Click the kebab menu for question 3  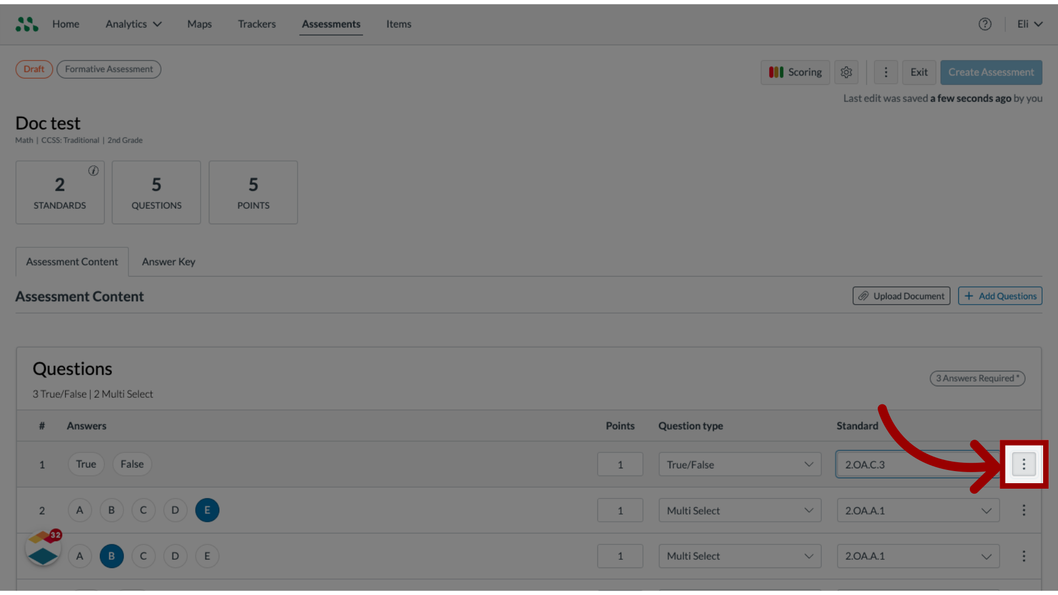point(1023,556)
